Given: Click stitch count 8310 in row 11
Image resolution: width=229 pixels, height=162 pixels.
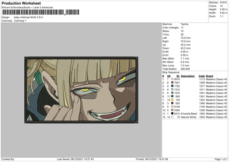Looking at the screenshot, I should click(177, 113).
